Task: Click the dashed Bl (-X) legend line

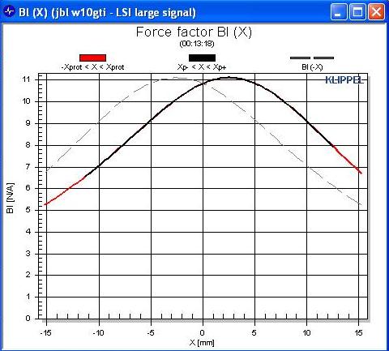Action: [x=312, y=58]
